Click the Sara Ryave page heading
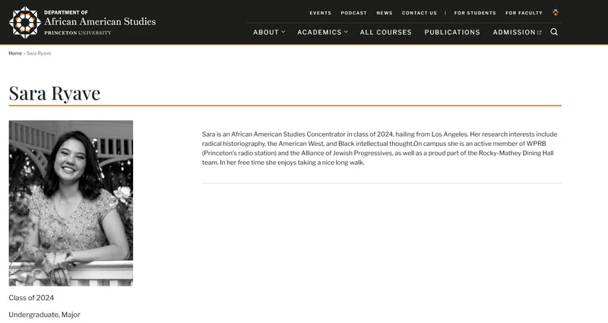The height and width of the screenshot is (323, 608). [x=55, y=93]
